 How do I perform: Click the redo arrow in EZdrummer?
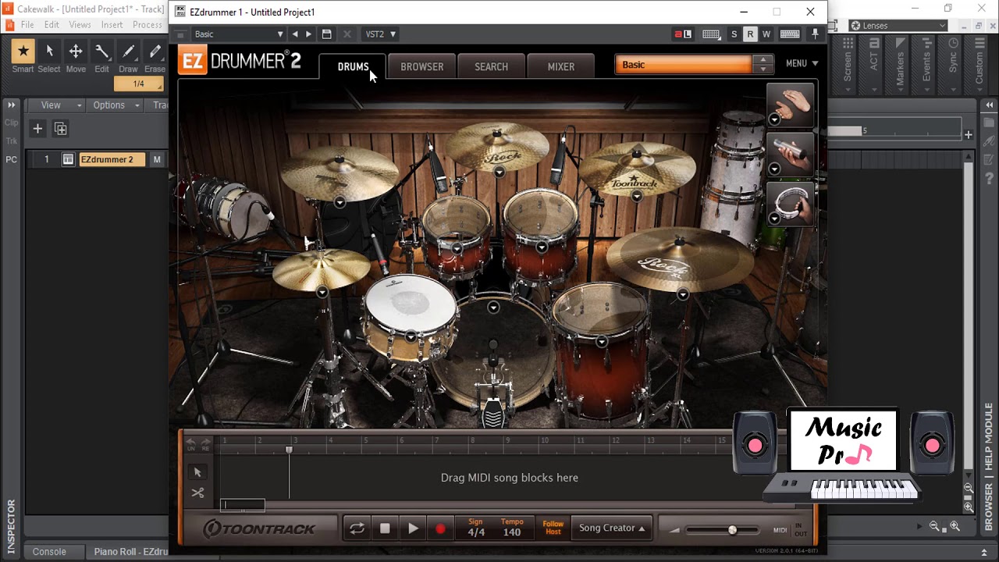coord(205,443)
